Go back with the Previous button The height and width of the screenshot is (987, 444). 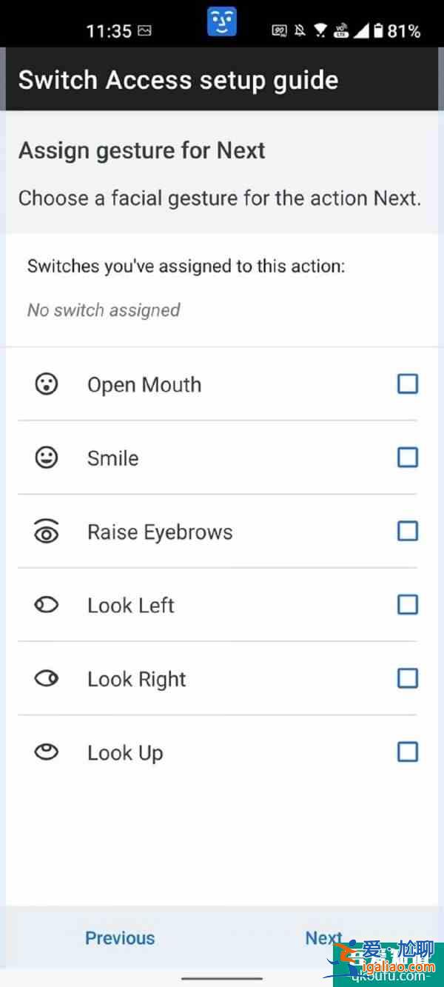(x=120, y=937)
